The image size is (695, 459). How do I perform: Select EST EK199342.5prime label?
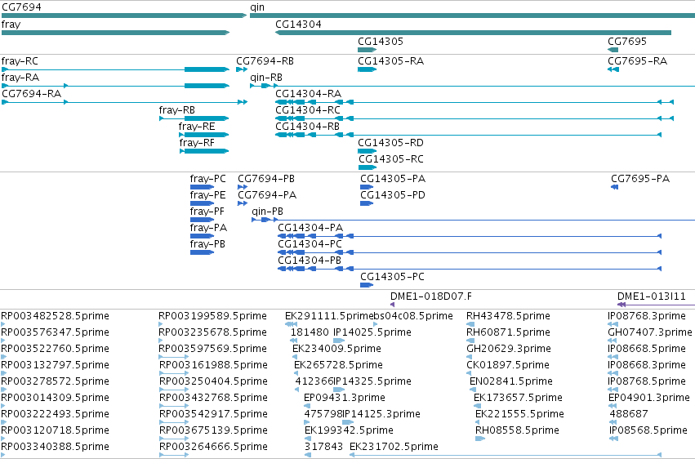(x=349, y=430)
